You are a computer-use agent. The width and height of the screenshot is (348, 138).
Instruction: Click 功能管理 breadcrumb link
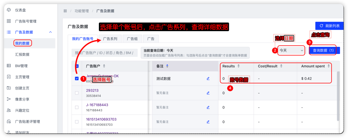tap(82, 11)
